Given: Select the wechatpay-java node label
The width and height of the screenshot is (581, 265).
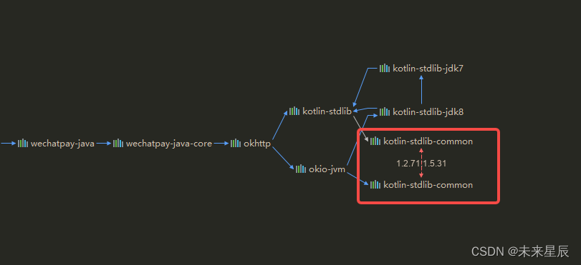Looking at the screenshot, I should coord(62,144).
